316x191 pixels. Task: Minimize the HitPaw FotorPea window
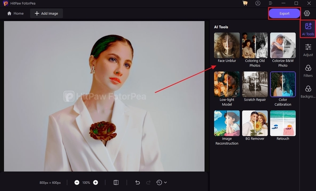click(283, 3)
